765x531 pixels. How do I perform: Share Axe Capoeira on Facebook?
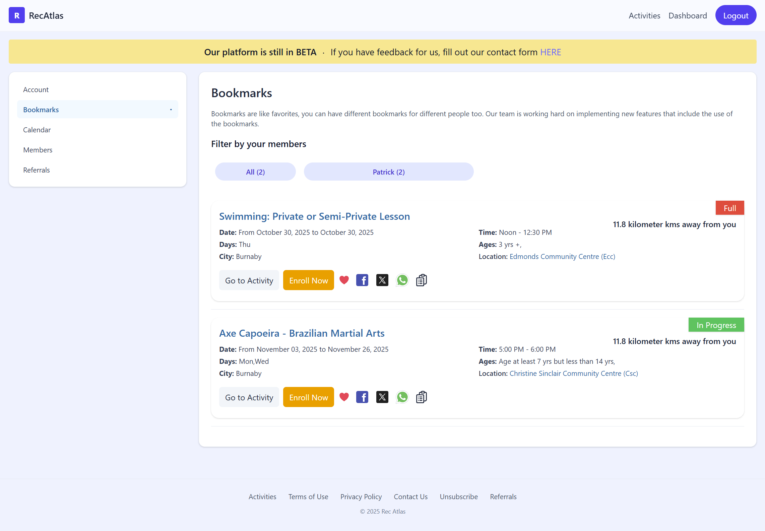(362, 397)
